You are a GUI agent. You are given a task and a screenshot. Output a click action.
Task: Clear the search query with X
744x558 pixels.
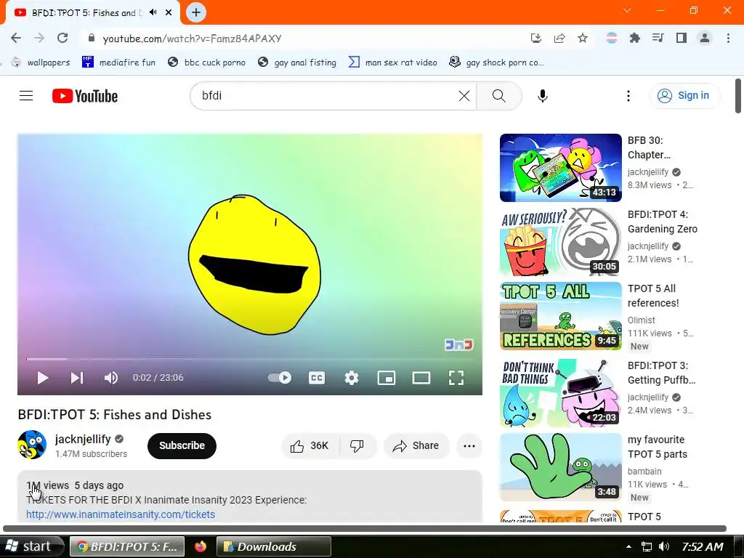tap(464, 96)
